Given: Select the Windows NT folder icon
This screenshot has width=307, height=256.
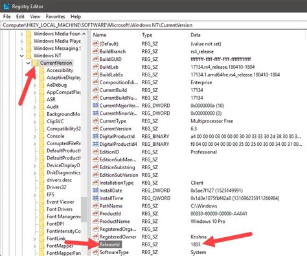Looking at the screenshot, I should (28, 56).
